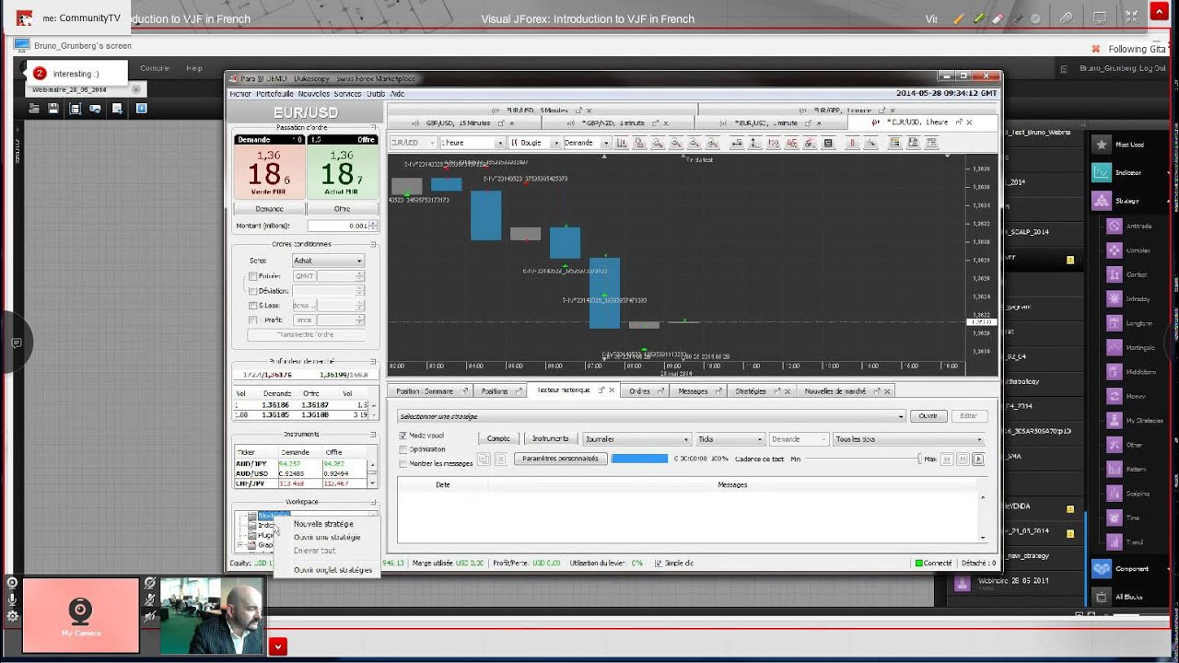The width and height of the screenshot is (1179, 663).
Task: Open the 1 heure timeframe dropdown
Action: coord(472,143)
